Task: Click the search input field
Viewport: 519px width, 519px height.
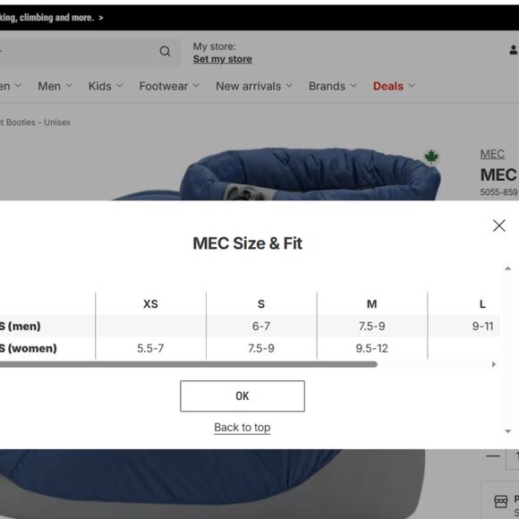Action: 89,52
